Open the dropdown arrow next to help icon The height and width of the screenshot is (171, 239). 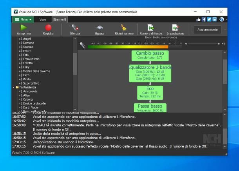point(226,20)
